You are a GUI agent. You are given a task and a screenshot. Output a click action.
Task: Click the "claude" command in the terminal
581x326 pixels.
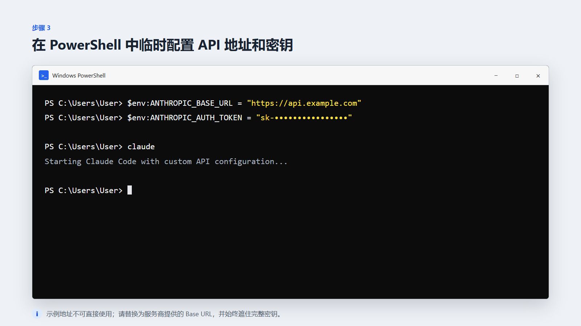click(x=141, y=147)
